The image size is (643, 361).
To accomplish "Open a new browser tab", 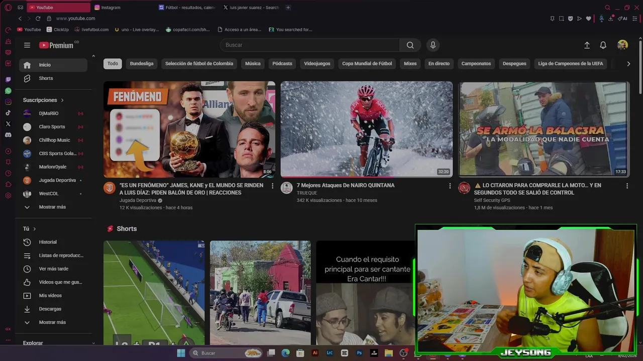I will click(288, 8).
